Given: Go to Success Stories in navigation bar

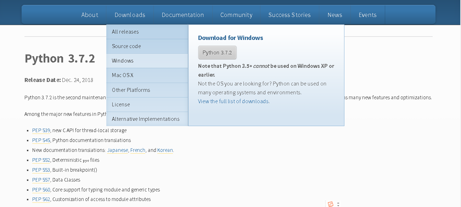Looking at the screenshot, I should (x=289, y=15).
